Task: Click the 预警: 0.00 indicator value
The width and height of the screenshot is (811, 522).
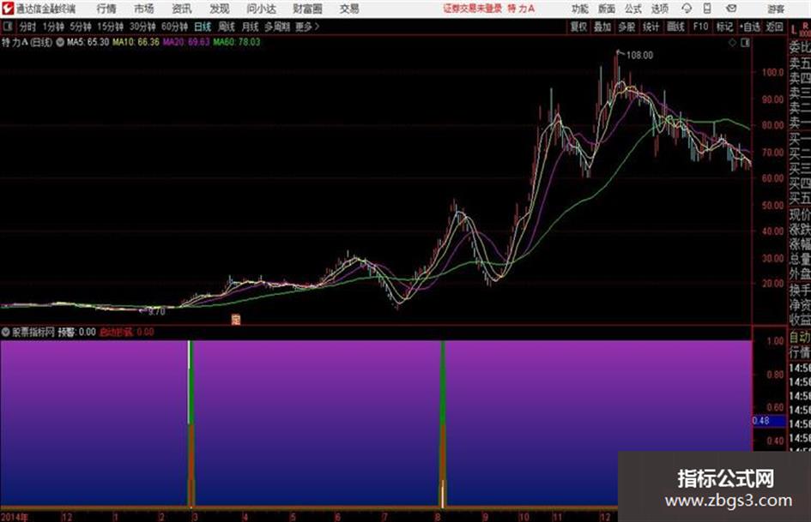Action: [x=76, y=332]
